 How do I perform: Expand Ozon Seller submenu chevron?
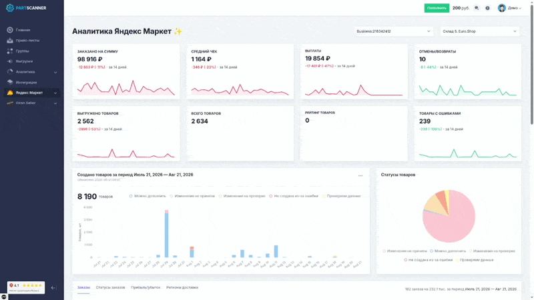click(x=55, y=103)
